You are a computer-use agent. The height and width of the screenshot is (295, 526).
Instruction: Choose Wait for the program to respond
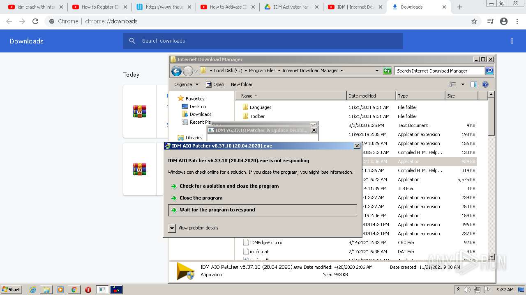tap(263, 210)
